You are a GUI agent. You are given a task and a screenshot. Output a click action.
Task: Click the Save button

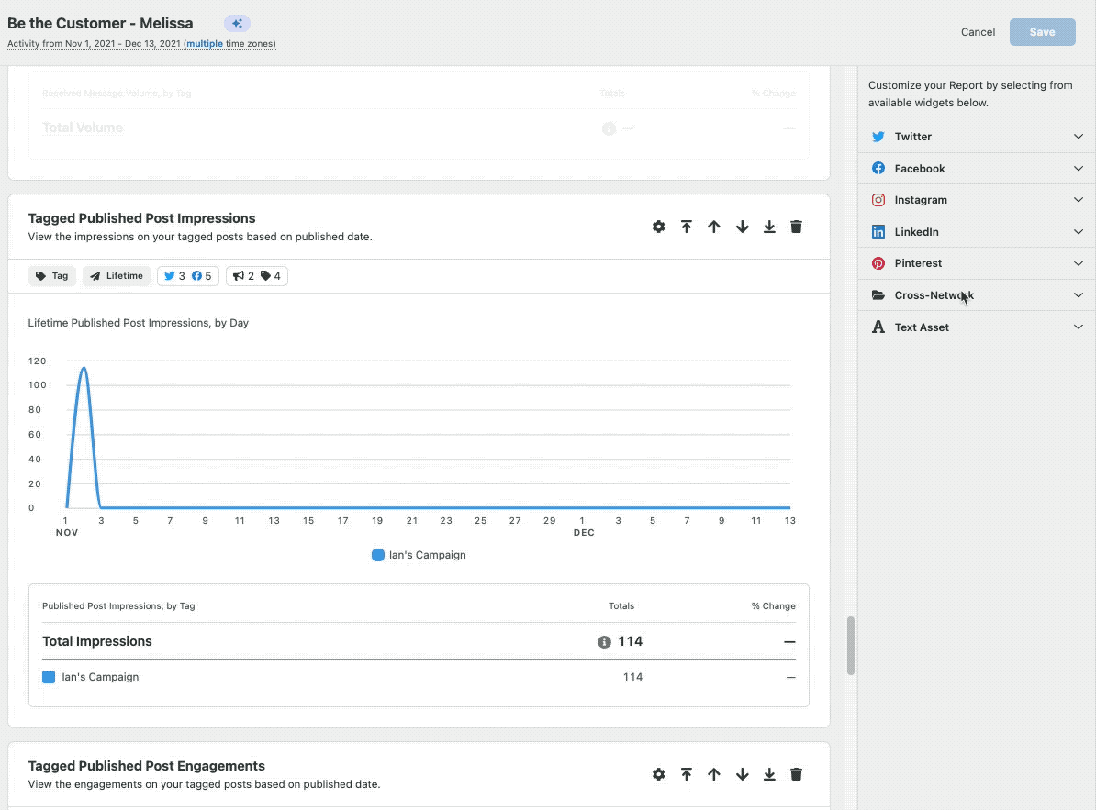point(1042,32)
